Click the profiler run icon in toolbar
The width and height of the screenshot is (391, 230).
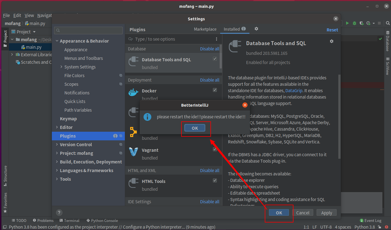pos(368,23)
